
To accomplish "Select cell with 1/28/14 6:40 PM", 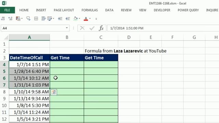I will tap(29, 71).
